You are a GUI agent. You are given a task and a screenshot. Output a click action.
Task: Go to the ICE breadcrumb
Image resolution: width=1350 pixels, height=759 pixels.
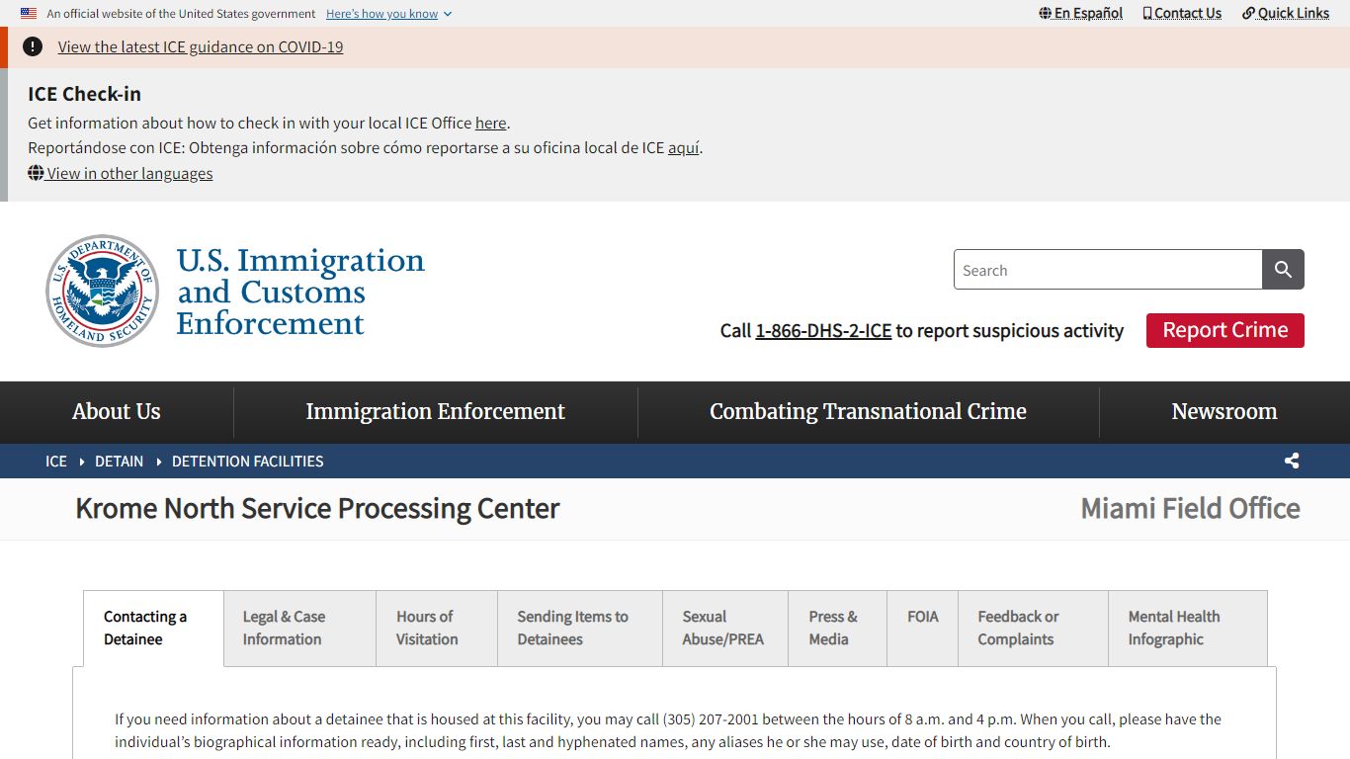(56, 461)
